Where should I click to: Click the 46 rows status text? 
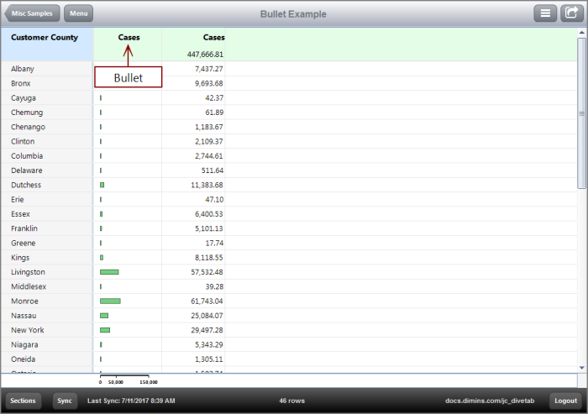pyautogui.click(x=291, y=401)
